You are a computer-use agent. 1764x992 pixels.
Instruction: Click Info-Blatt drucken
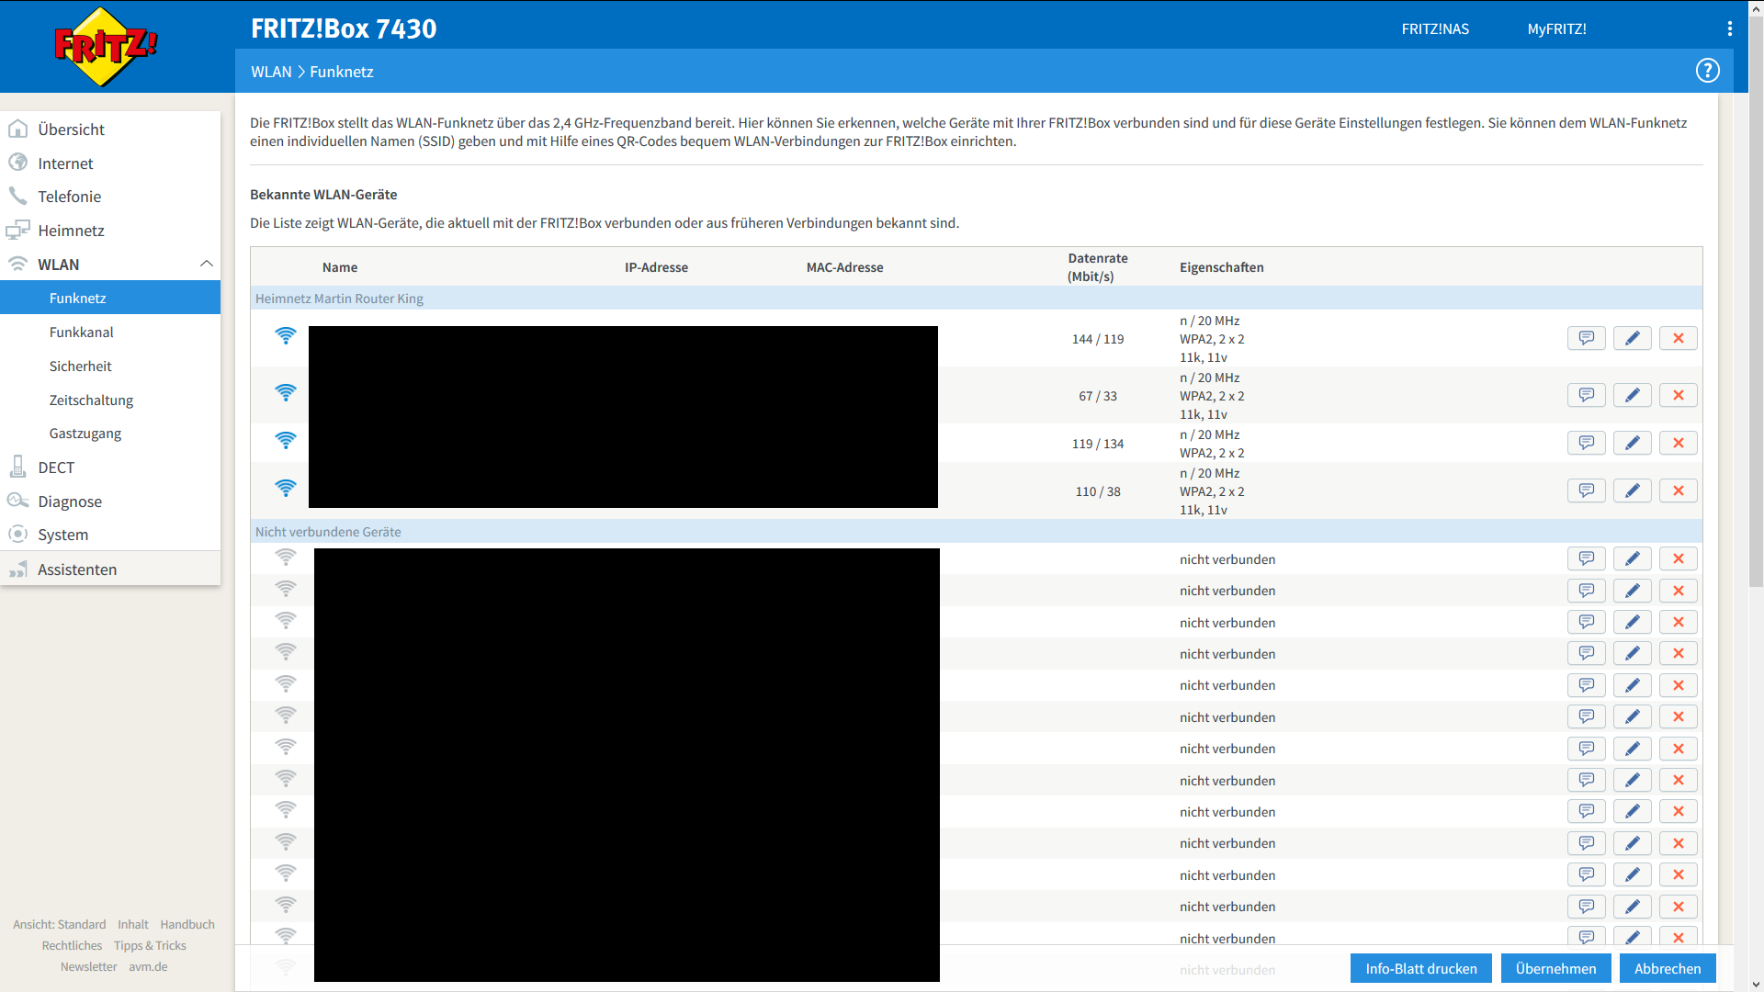tap(1420, 968)
